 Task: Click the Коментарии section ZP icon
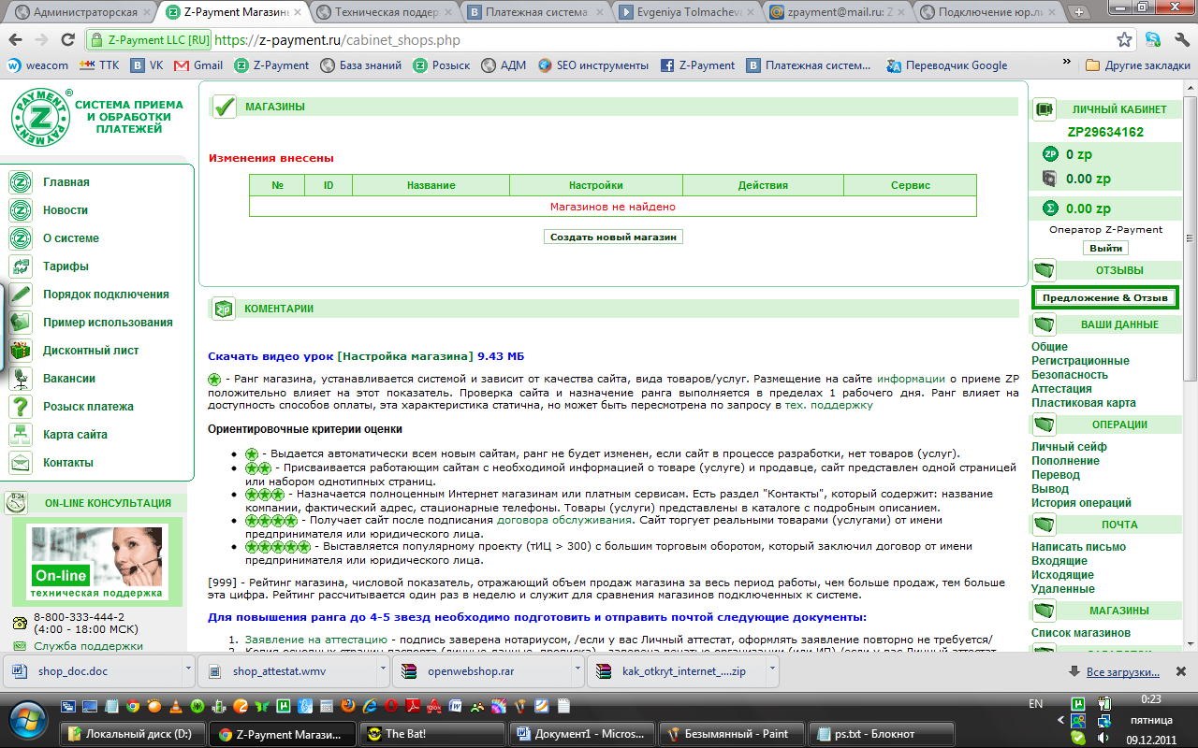click(223, 309)
